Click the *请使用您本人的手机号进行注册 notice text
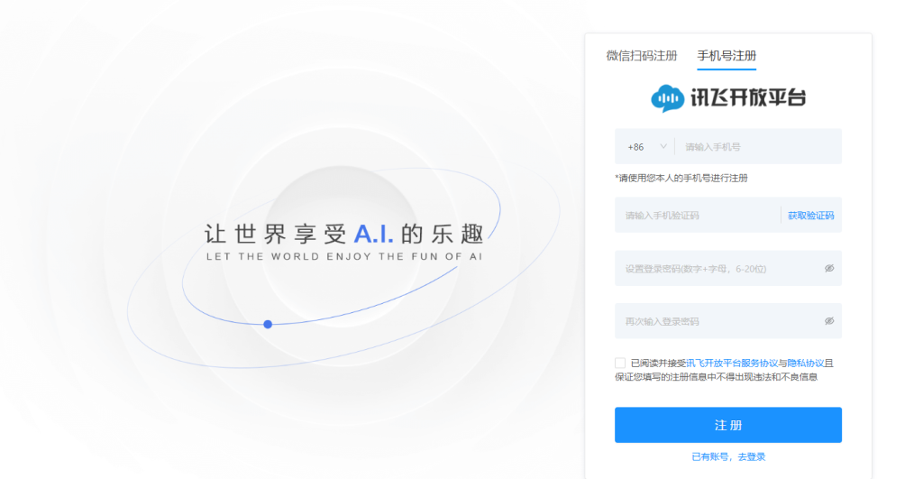Viewport: 923px width, 479px height. pos(681,178)
